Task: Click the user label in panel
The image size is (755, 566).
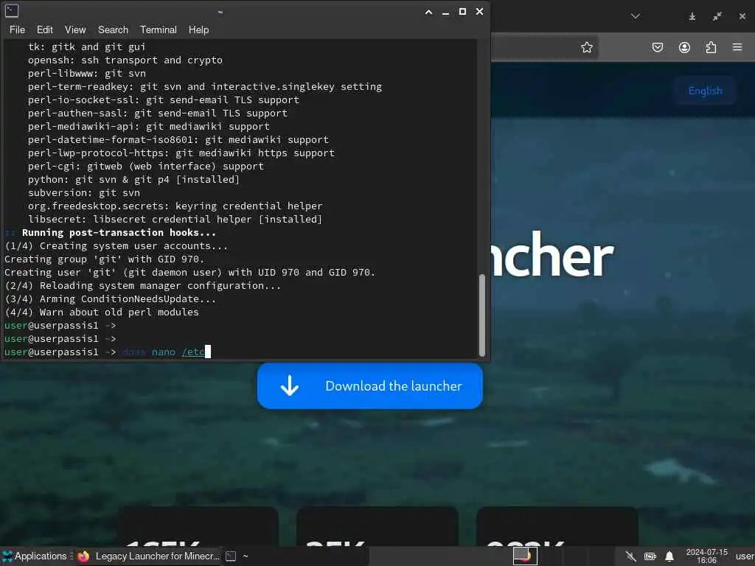Action: [745, 556]
